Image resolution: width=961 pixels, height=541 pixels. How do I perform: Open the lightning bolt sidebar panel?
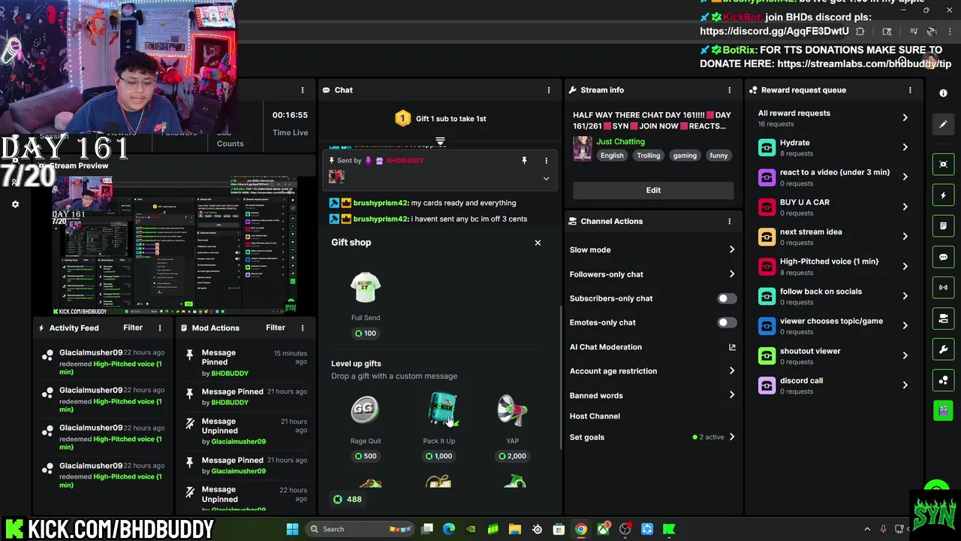click(x=943, y=195)
